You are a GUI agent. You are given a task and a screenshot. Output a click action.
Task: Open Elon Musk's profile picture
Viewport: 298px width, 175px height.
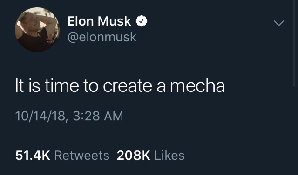click(37, 30)
